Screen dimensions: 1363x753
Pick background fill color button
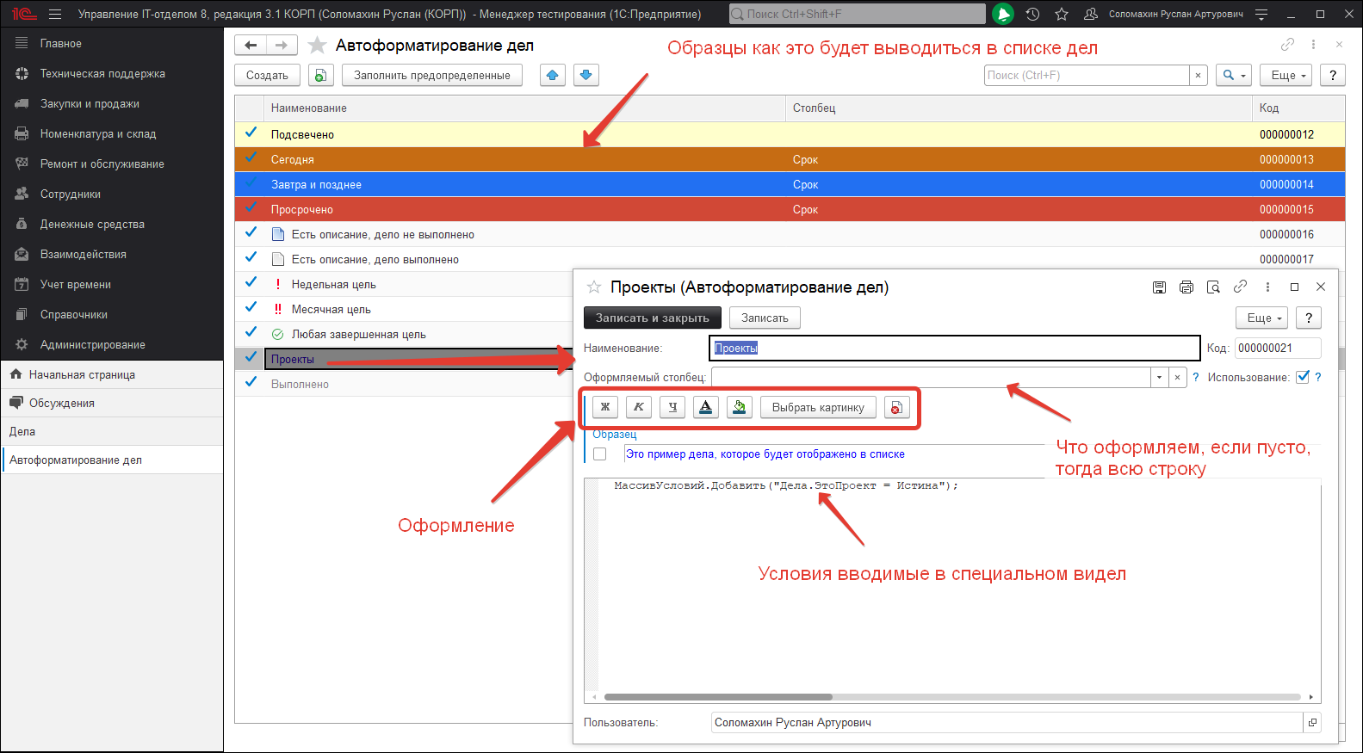(740, 407)
